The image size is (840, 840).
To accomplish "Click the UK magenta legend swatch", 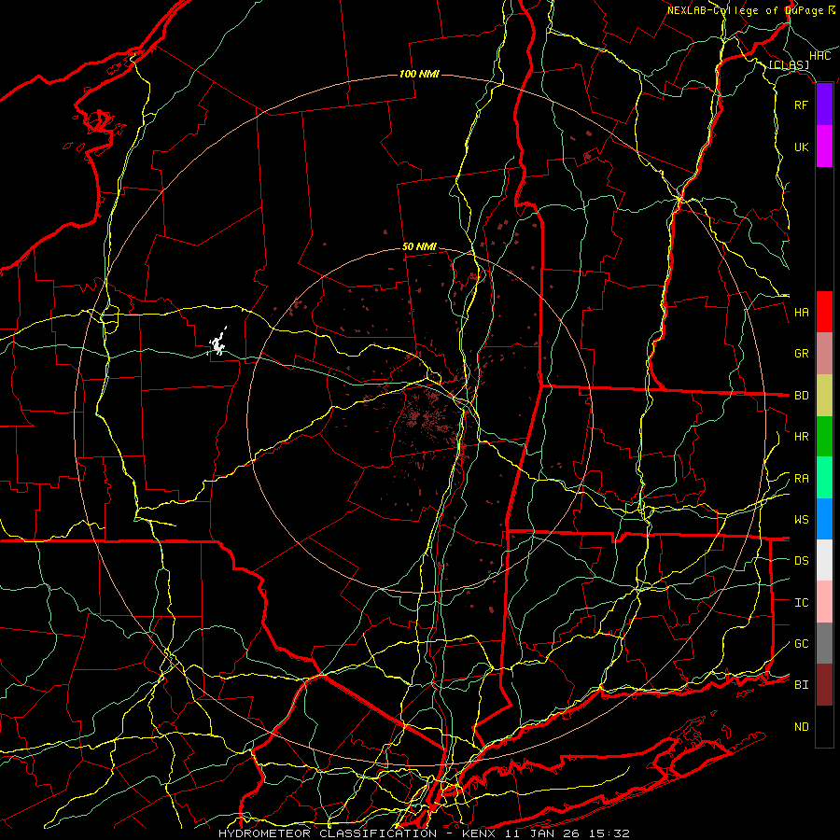I will (x=824, y=147).
